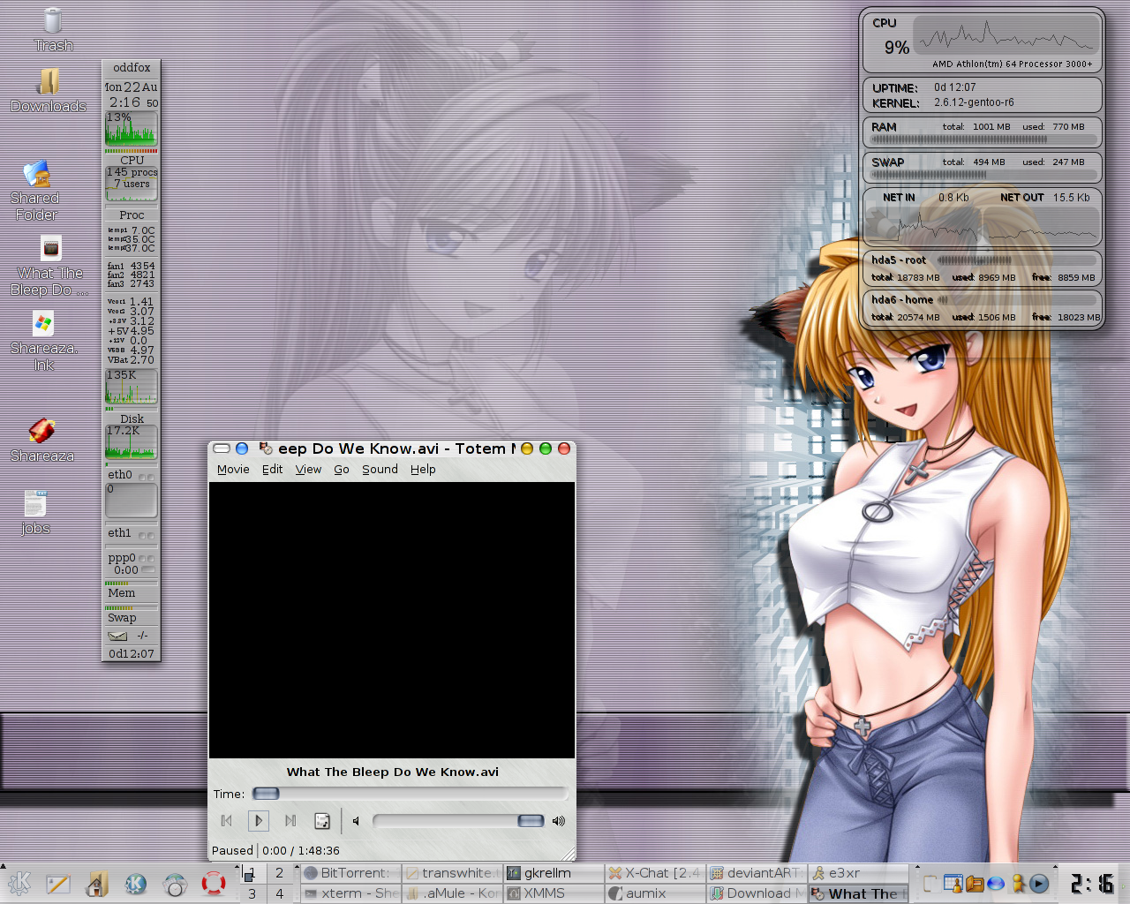Viewport: 1130px width, 904px height.
Task: Open the View menu in Totem
Action: point(308,470)
